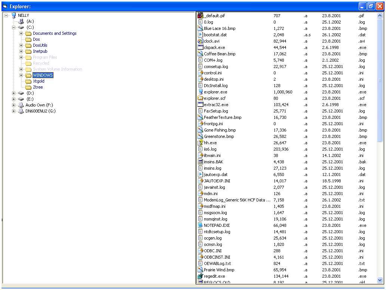Click the explorer.exe file icon

coord(200,92)
